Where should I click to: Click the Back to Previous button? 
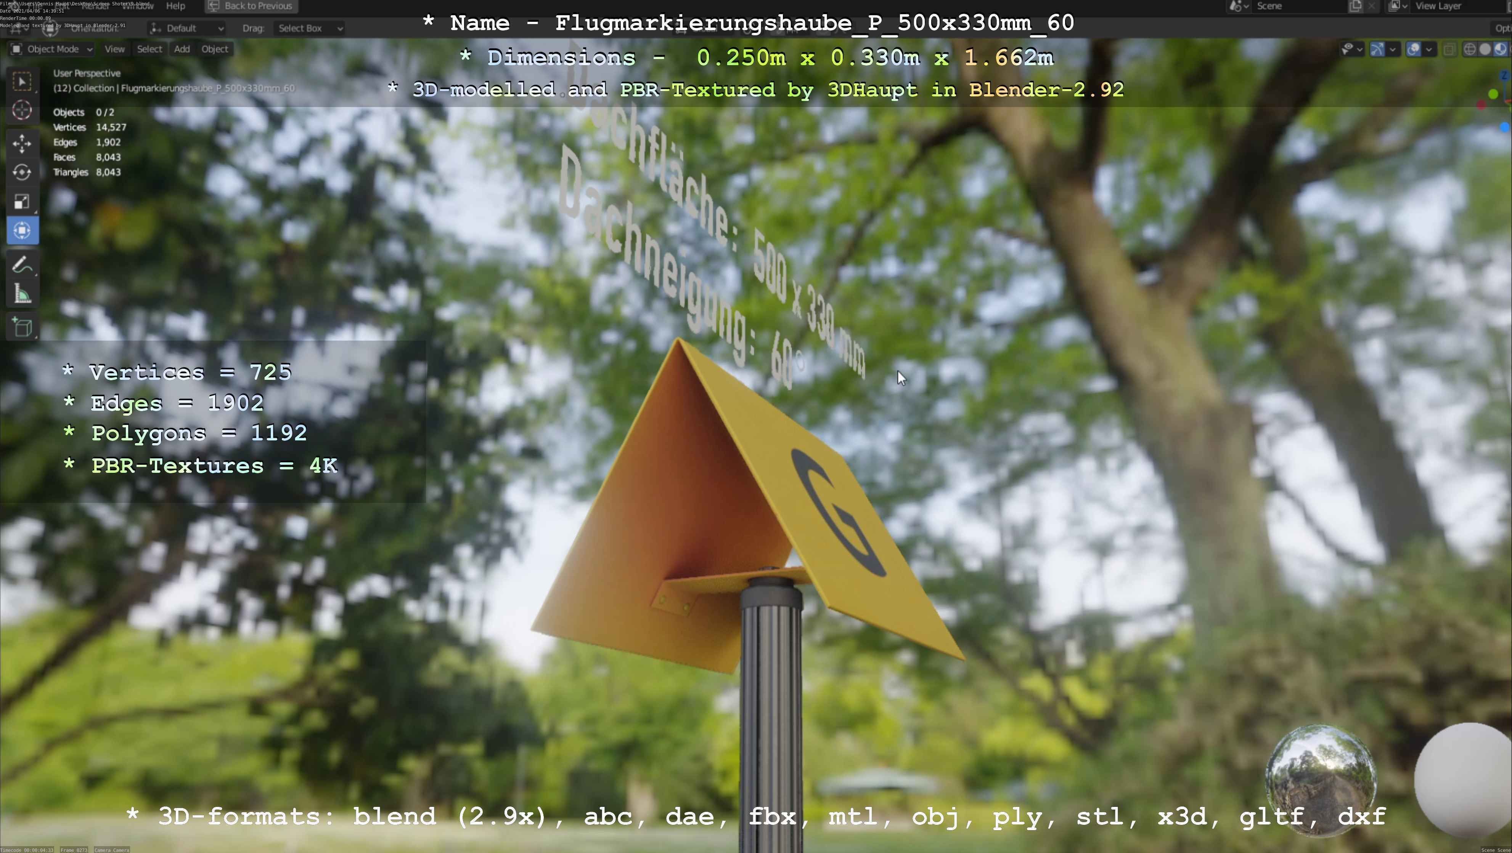click(251, 6)
